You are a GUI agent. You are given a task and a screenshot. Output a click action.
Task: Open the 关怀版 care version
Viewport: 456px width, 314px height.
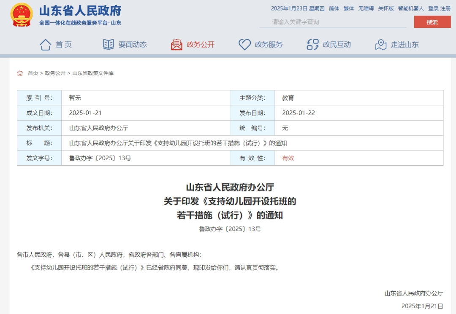(386, 8)
